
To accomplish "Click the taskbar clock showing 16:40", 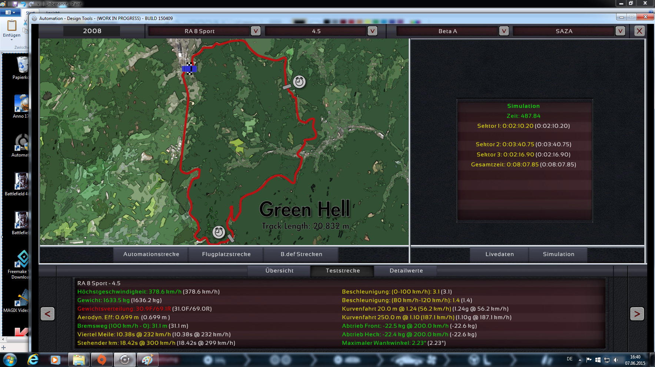I will [x=635, y=360].
